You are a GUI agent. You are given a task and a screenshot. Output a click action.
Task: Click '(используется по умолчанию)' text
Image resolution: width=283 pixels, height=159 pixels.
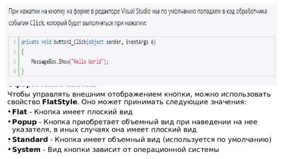[217, 140]
